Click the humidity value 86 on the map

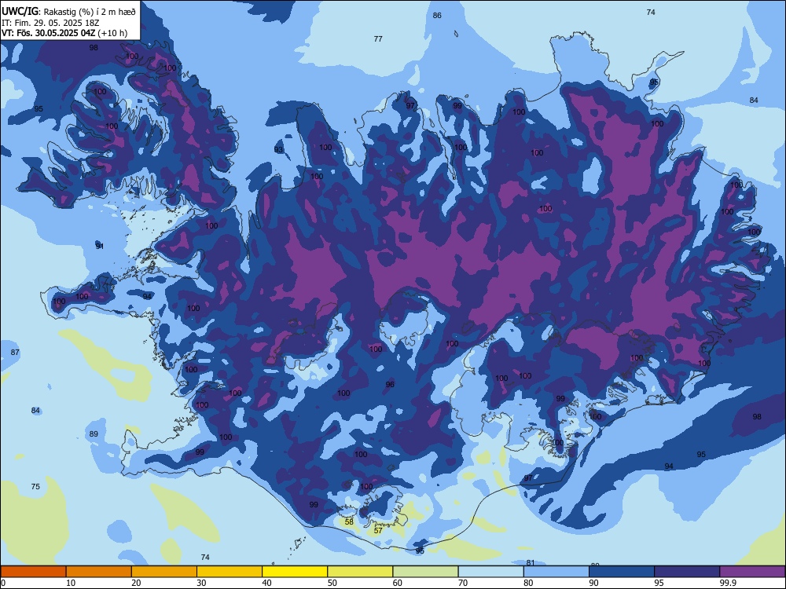pos(437,16)
